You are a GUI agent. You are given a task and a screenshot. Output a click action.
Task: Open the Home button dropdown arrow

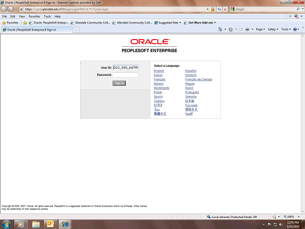[225, 30]
